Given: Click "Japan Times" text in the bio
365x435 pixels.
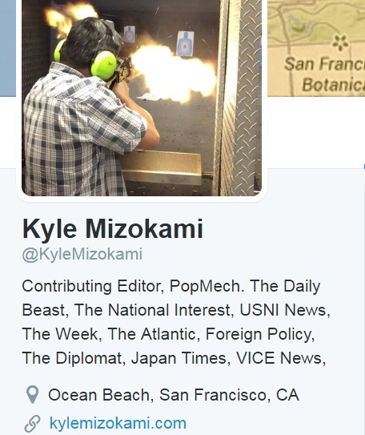Looking at the screenshot, I should click(178, 358).
